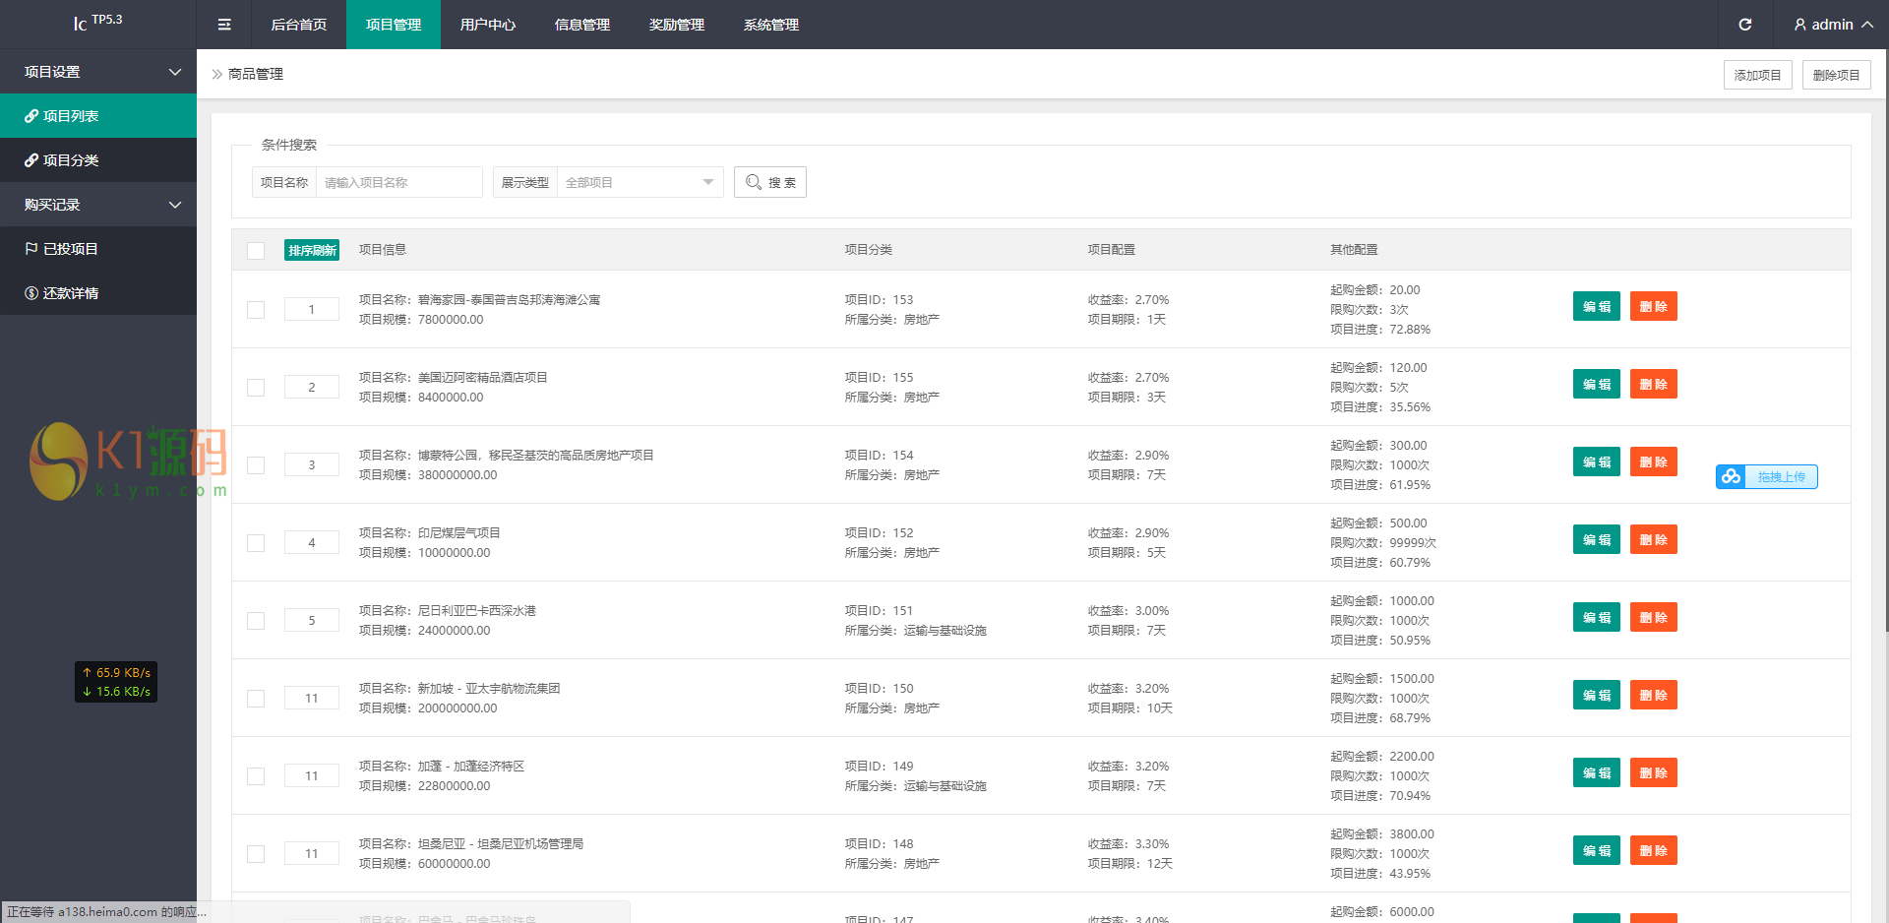Collapse the sidebar with the hamburger icon
This screenshot has width=1889, height=923.
pyautogui.click(x=224, y=25)
